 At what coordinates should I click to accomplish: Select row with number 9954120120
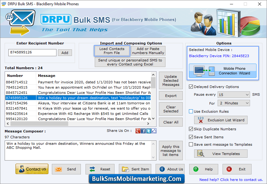[x=78, y=119]
